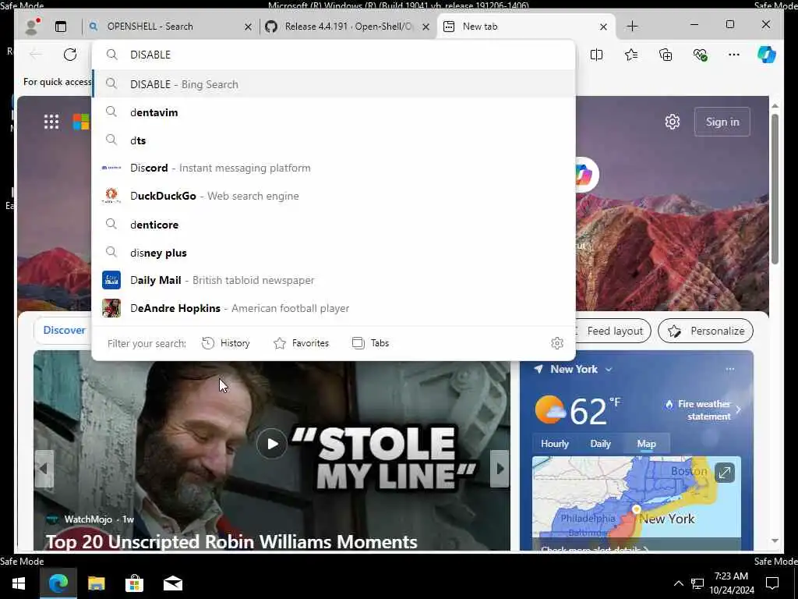Close the Release 4.4.191 tab
Viewport: 798px width, 599px height.
(x=426, y=27)
